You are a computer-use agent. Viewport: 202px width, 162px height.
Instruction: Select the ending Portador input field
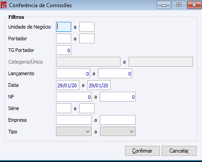click(87, 38)
